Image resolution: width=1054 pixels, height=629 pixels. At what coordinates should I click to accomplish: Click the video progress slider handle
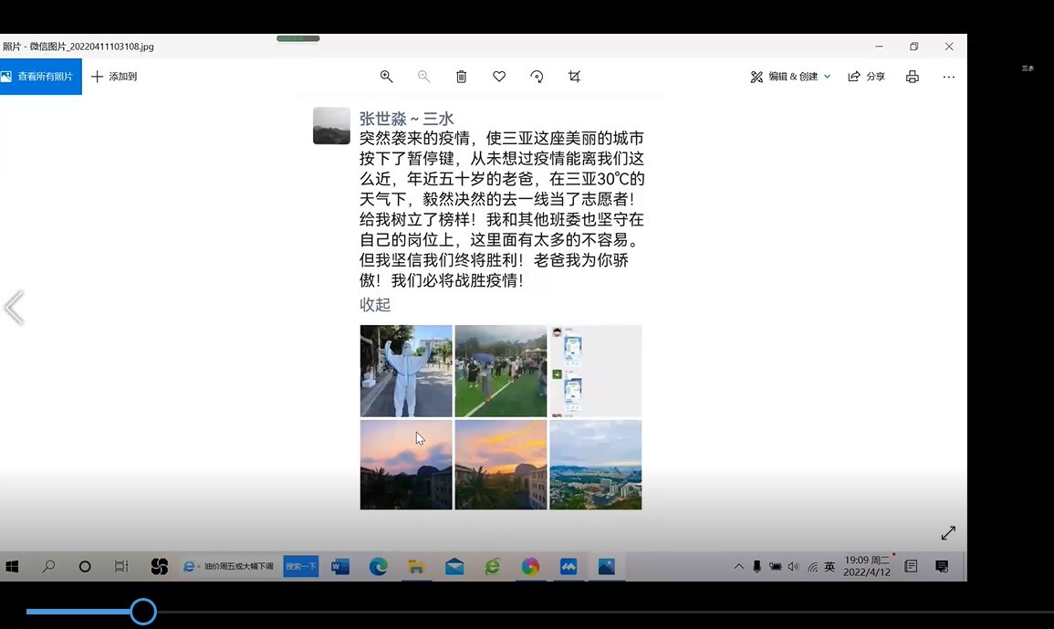point(143,612)
